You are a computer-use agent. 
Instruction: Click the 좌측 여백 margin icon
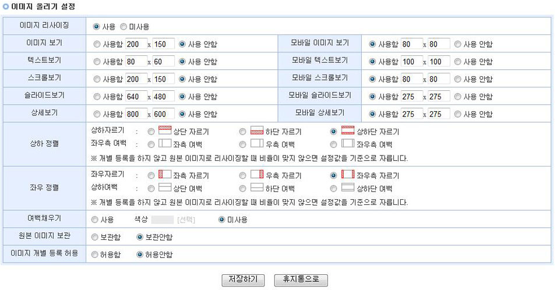(x=165, y=144)
